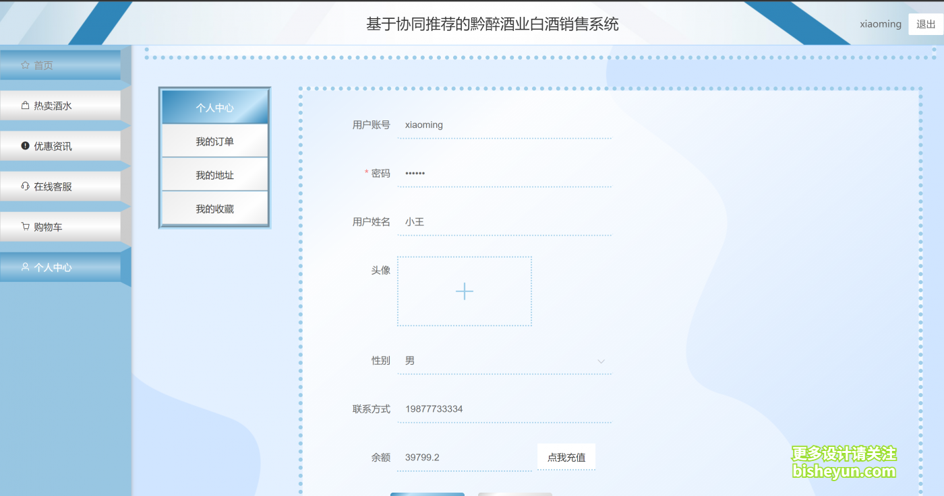Click the 点我充值 recharge button
The width and height of the screenshot is (944, 496).
[566, 458]
